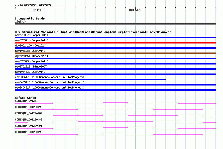Image resolution: width=223 pixels, height=149 pixels.
Task: Select the Cytogenetic Bands track title
Action: [x=30, y=18]
